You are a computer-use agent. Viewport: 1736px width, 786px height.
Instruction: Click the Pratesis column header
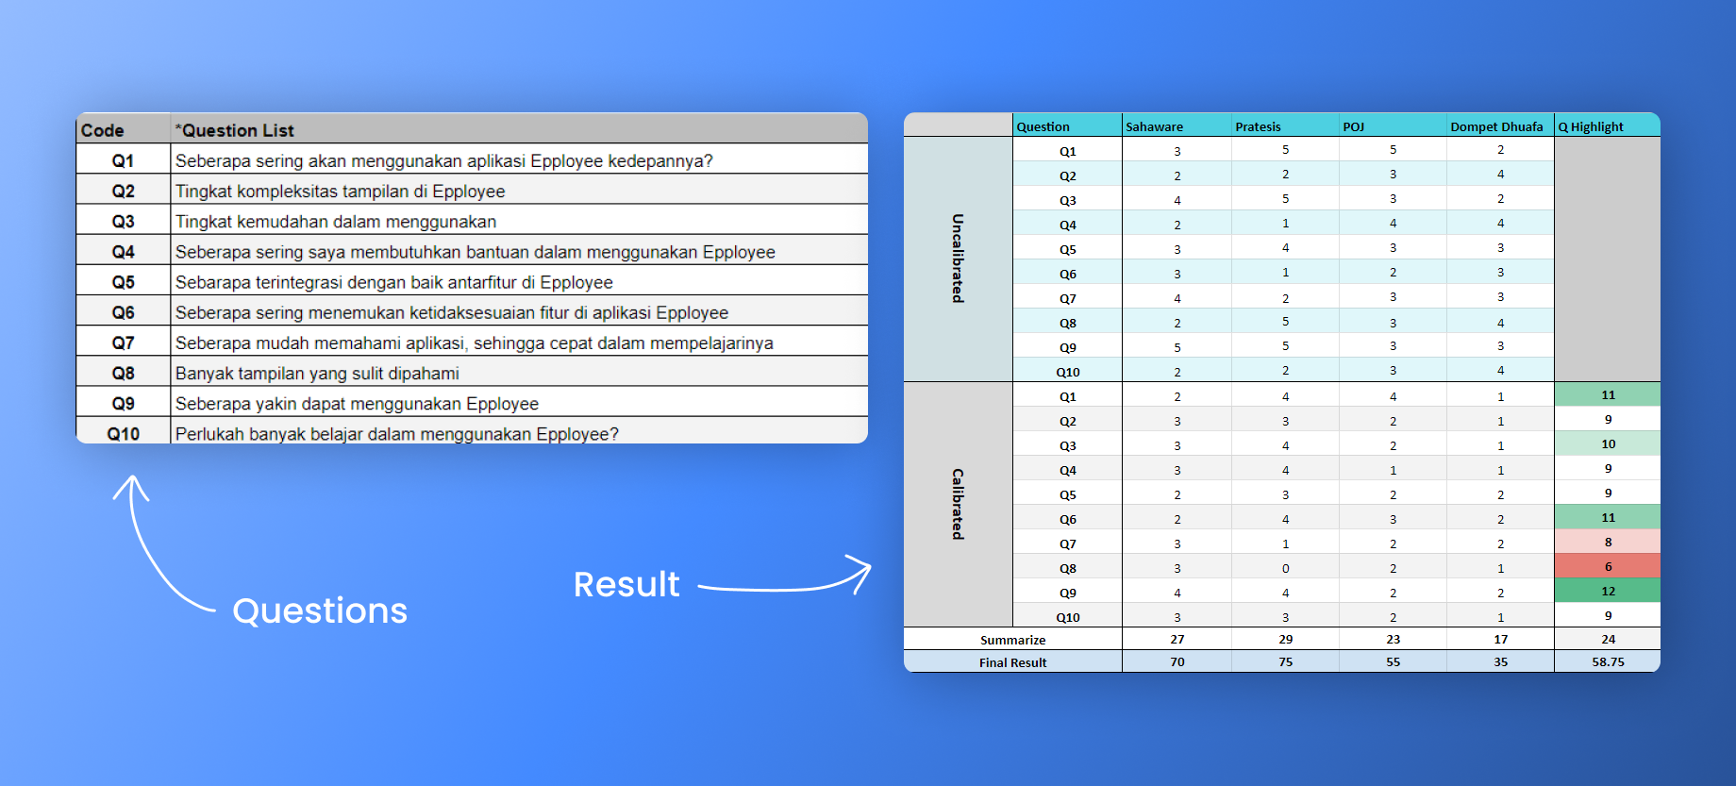coord(1258,126)
